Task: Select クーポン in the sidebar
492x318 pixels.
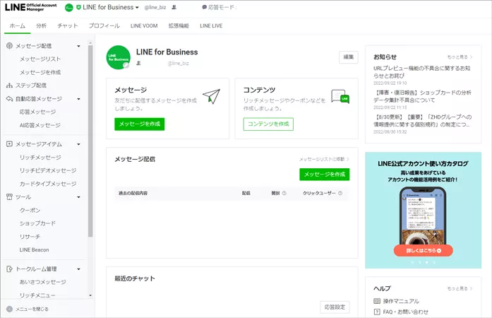Action: [x=30, y=210]
